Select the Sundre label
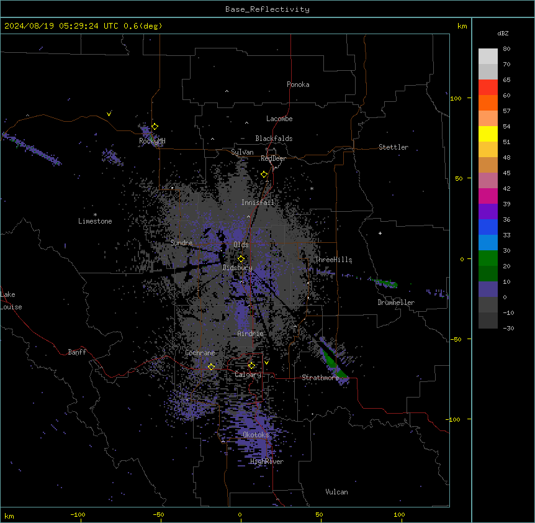The height and width of the screenshot is (523, 535). (181, 243)
